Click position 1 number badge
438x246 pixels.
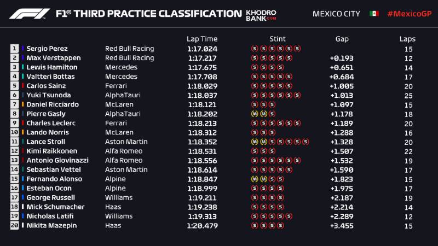[14, 49]
